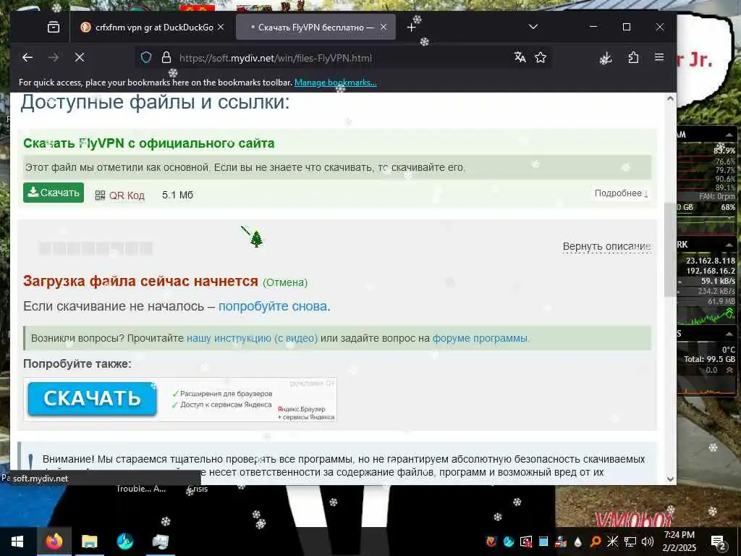Viewport: 741px width, 556px height.
Task: Open the Firefox extensions menu
Action: point(633,58)
